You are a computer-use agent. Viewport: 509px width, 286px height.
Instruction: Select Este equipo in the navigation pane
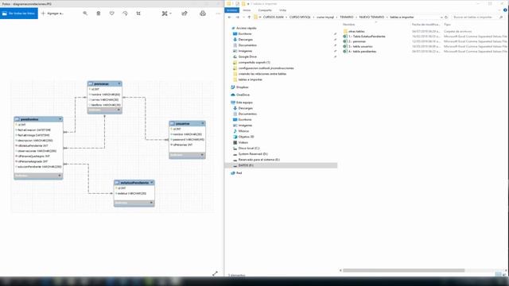pyautogui.click(x=244, y=102)
